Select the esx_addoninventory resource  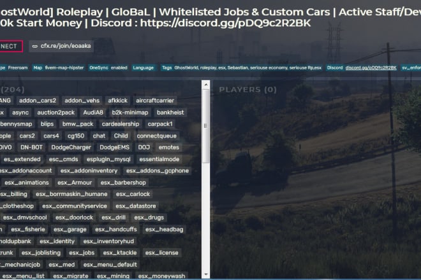(x=89, y=171)
